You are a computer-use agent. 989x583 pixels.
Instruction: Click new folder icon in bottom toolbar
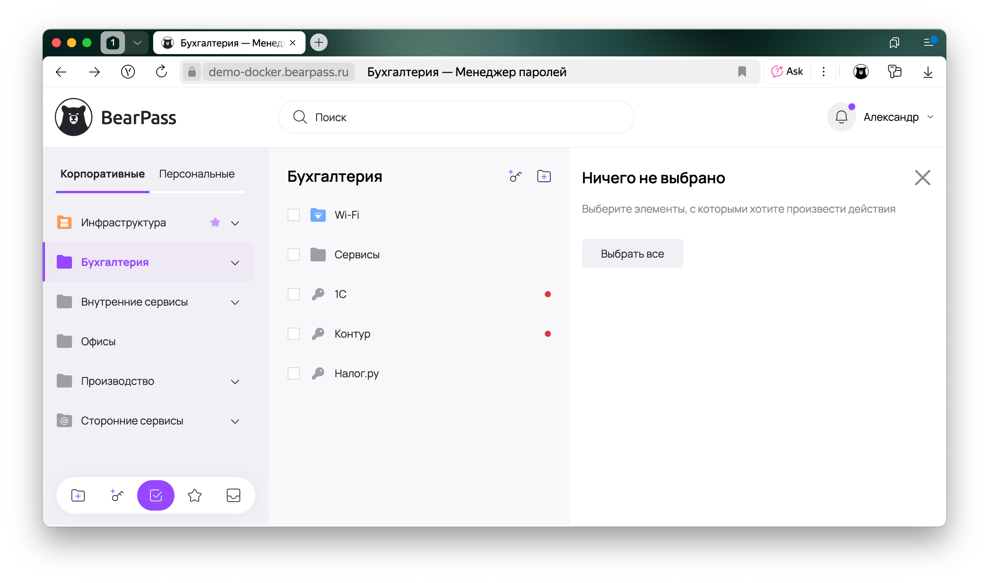[x=78, y=495]
